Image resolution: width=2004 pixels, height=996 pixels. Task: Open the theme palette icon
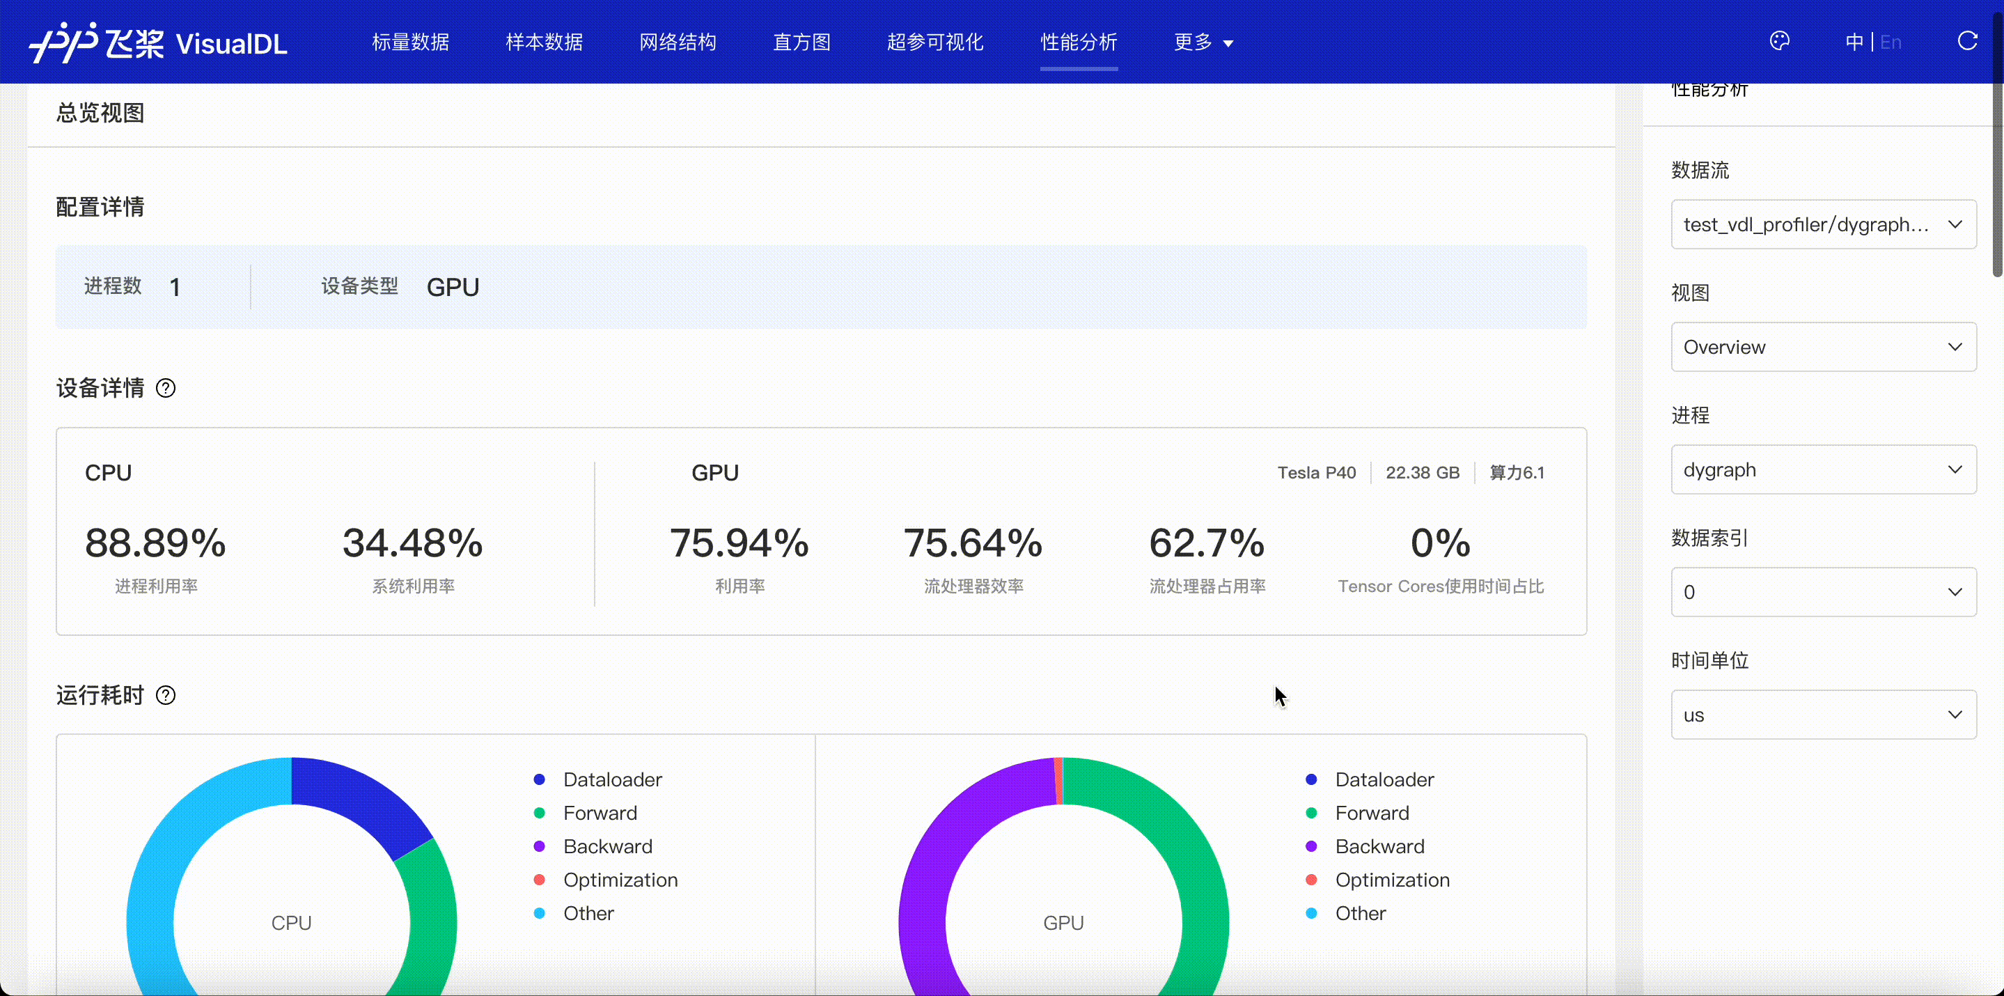1779,41
